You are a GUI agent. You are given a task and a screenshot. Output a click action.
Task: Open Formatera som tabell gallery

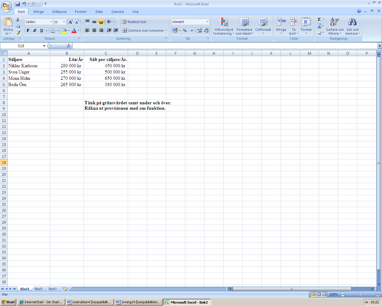tap(244, 26)
